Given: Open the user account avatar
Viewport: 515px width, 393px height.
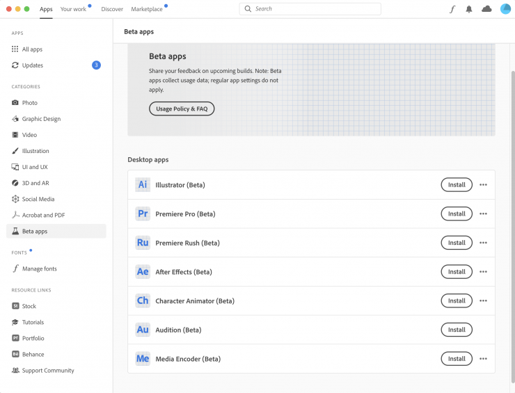Looking at the screenshot, I should (x=505, y=9).
